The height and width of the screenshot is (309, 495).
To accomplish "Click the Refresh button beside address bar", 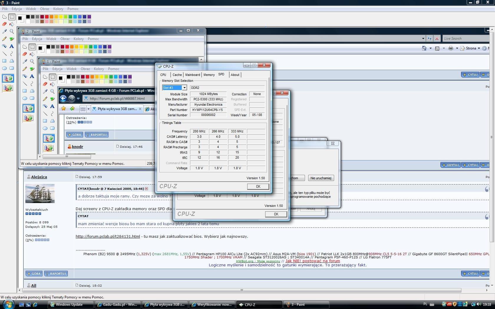I will tap(430, 38).
